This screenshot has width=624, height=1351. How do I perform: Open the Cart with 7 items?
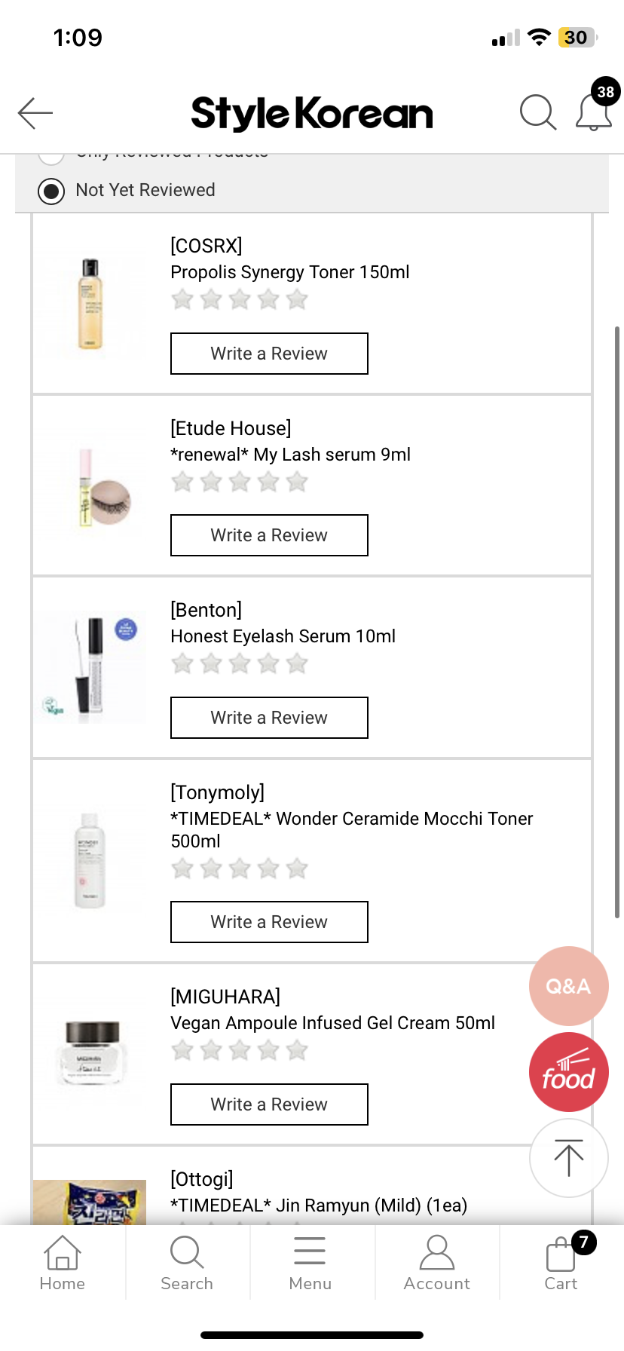pyautogui.click(x=561, y=1263)
